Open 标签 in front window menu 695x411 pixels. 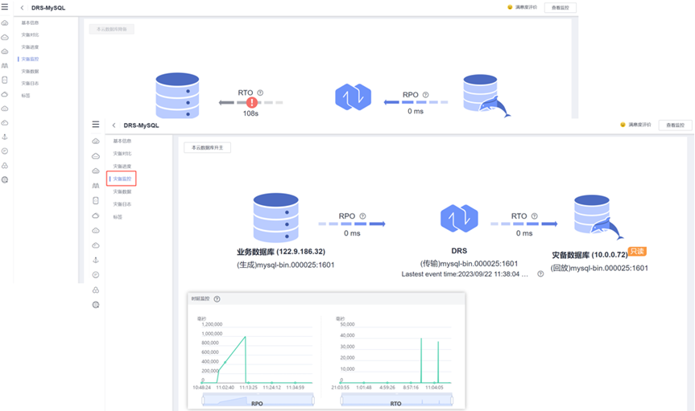point(118,217)
